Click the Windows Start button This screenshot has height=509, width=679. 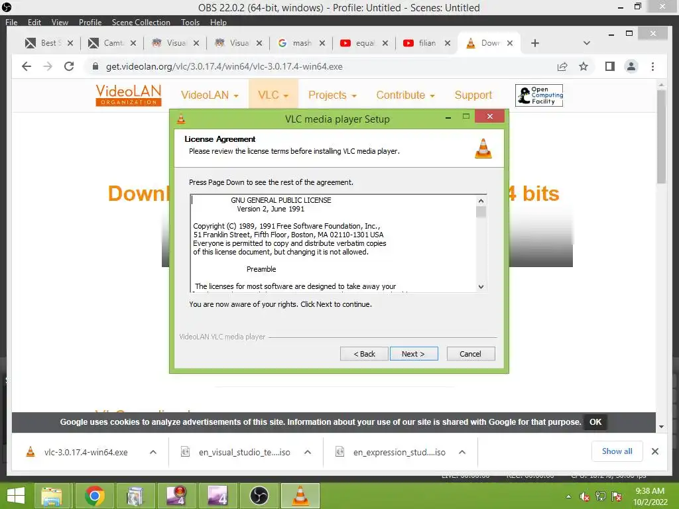click(x=16, y=496)
